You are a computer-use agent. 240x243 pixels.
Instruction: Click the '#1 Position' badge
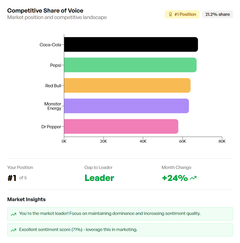[x=182, y=14]
